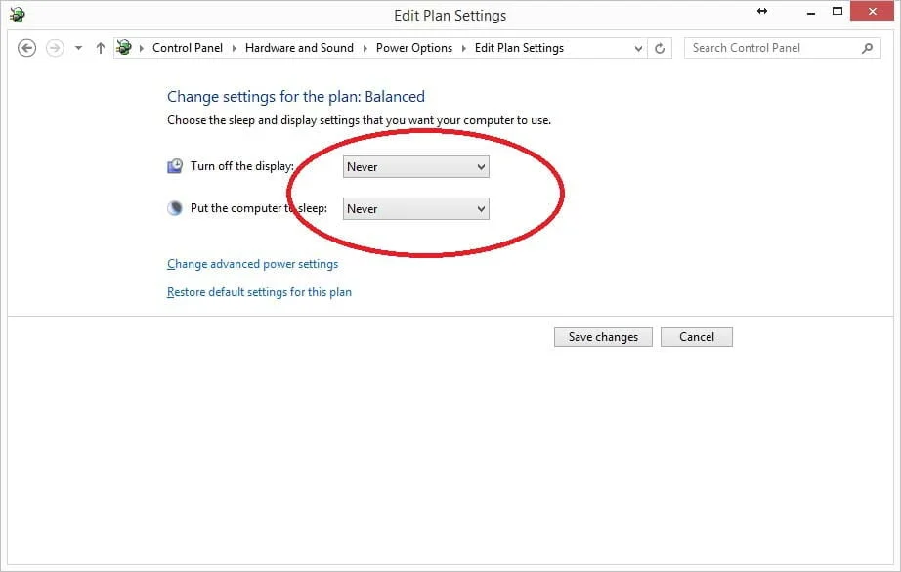Click inside the Search Control Panel field

[762, 47]
